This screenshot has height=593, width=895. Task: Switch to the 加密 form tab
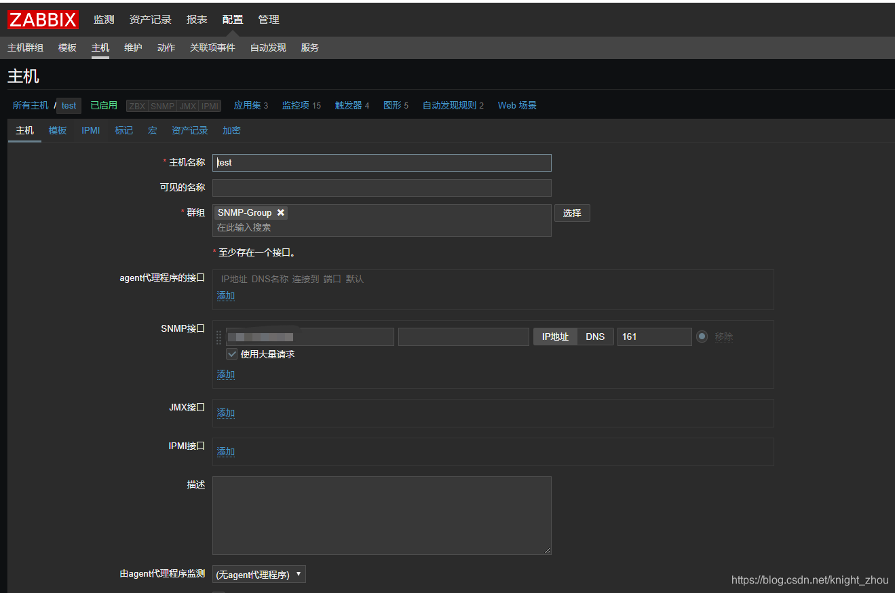click(x=231, y=130)
